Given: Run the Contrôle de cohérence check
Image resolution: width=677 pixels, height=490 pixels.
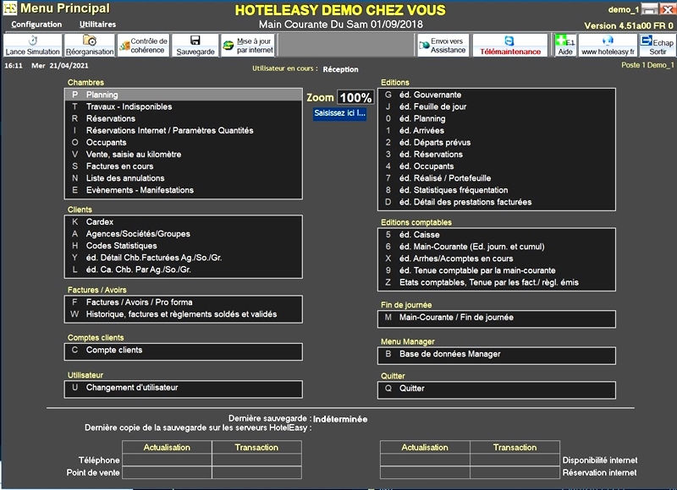Looking at the screenshot, I should (144, 46).
